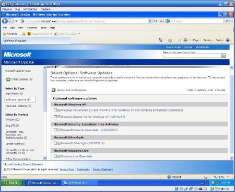
Task: Open the Trademarks footer link
Action: 83,170
